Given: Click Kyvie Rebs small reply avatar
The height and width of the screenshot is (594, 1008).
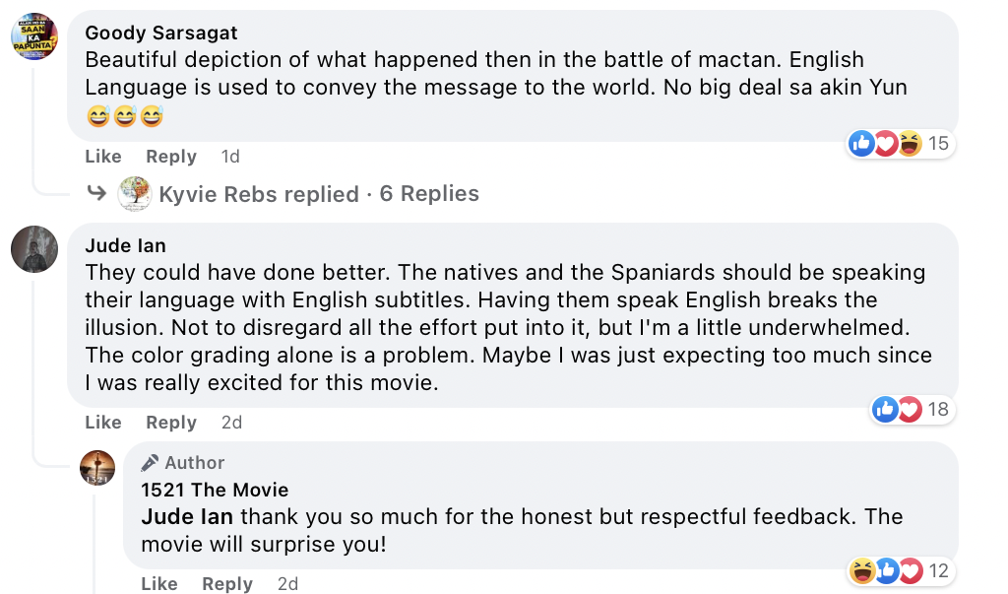Looking at the screenshot, I should click(134, 194).
